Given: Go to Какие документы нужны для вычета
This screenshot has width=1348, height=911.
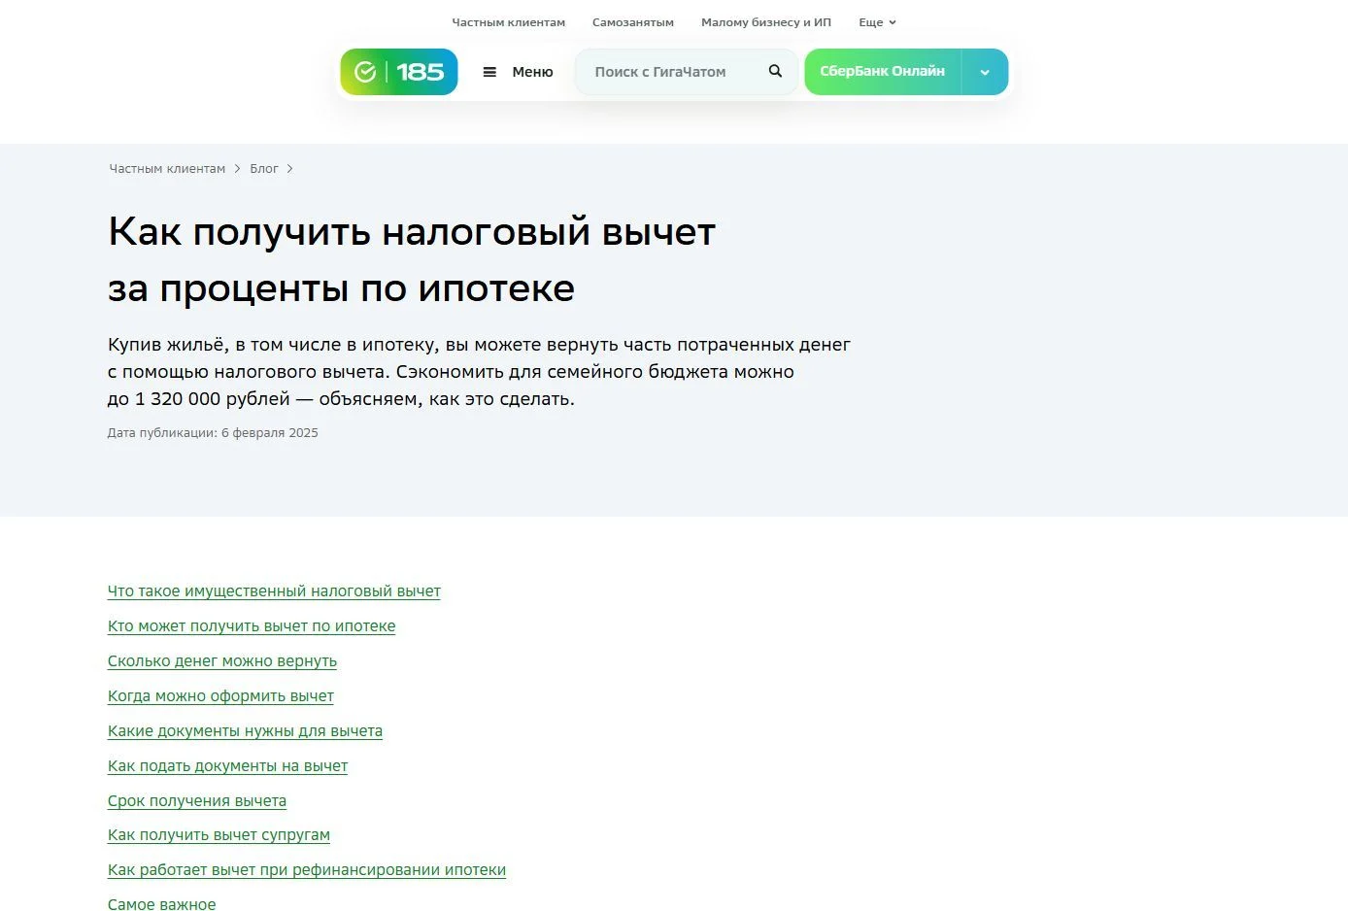Looking at the screenshot, I should click(x=245, y=731).
